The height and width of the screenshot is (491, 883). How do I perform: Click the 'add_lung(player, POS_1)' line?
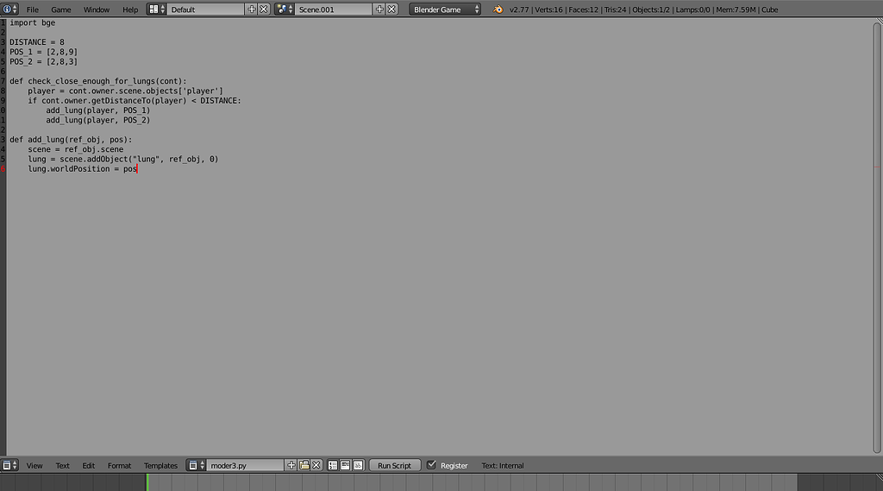tap(98, 110)
